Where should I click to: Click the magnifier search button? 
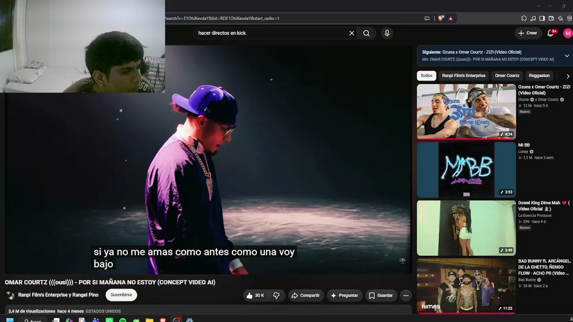[x=366, y=33]
